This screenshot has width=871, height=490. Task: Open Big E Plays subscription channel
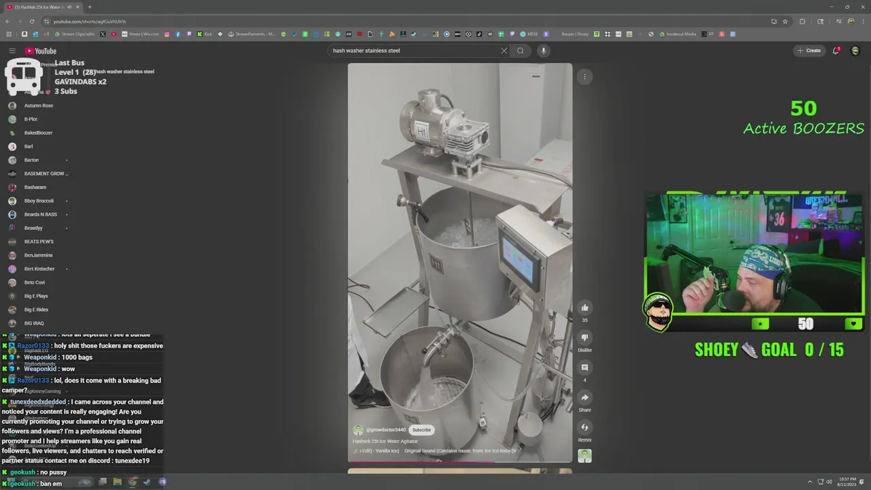click(36, 296)
